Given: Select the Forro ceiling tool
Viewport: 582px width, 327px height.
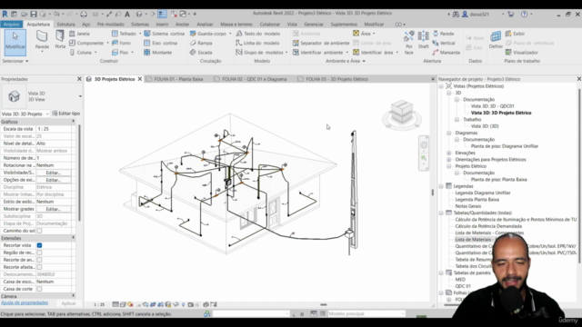Looking at the screenshot, I should pos(121,43).
